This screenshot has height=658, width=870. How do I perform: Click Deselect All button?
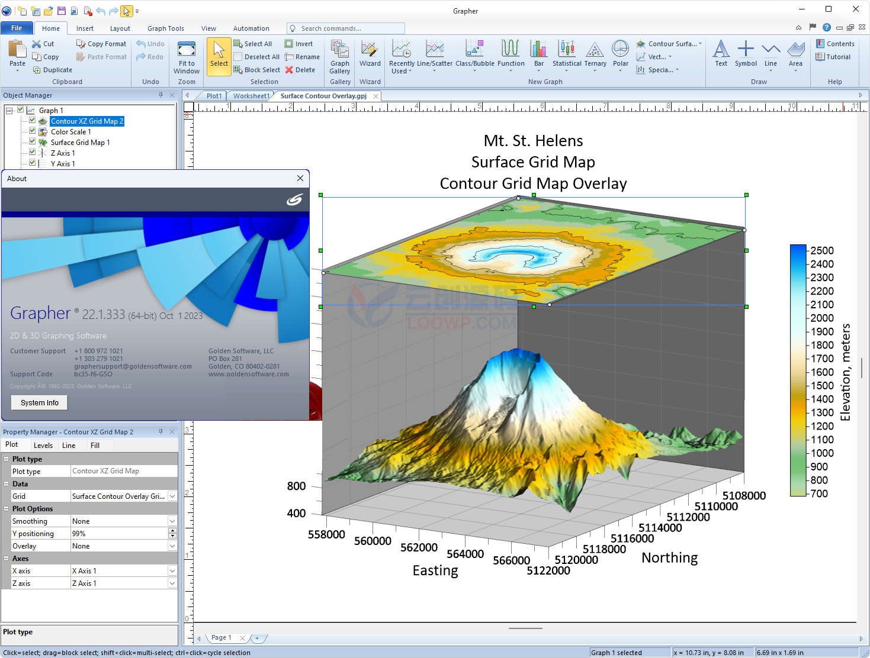256,57
